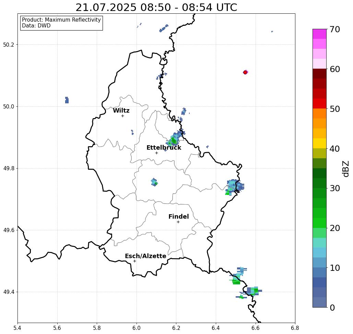Click the longitude label 6.4

216,328
